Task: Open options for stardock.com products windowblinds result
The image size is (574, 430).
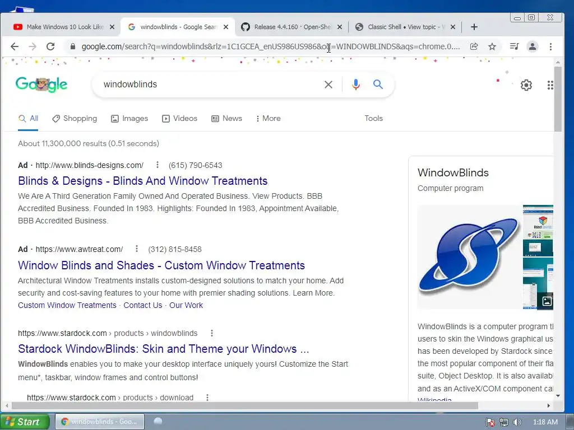Action: click(211, 333)
